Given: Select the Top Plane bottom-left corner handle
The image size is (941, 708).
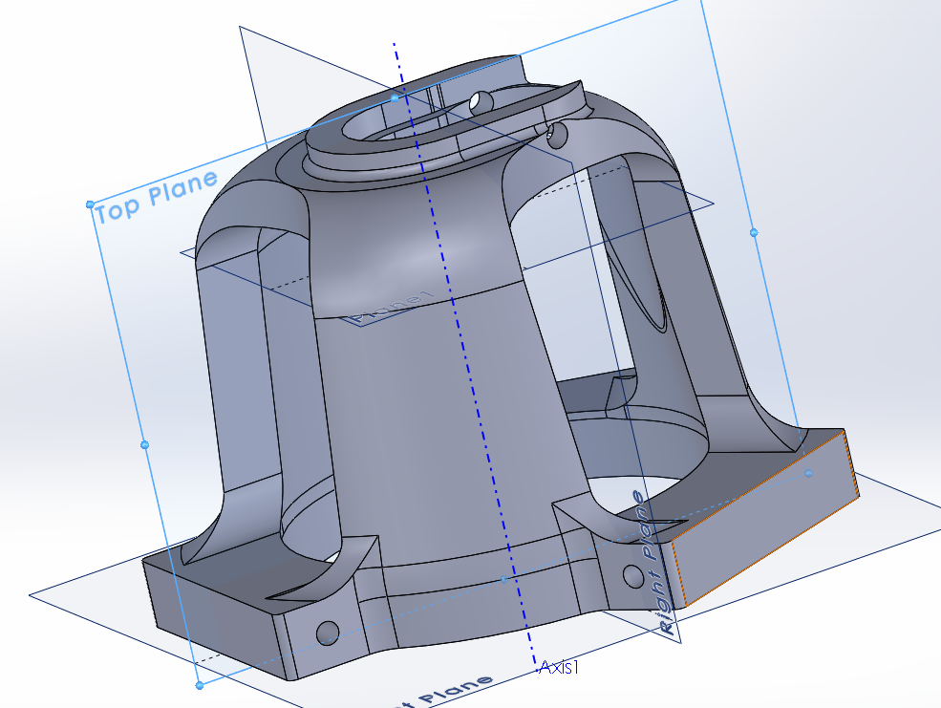Looking at the screenshot, I should 199,684.
